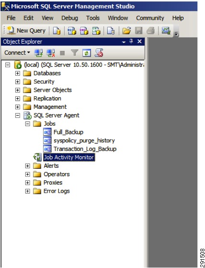
Task: Click the Activity Monitor toolbar icon
Action: pos(166,31)
